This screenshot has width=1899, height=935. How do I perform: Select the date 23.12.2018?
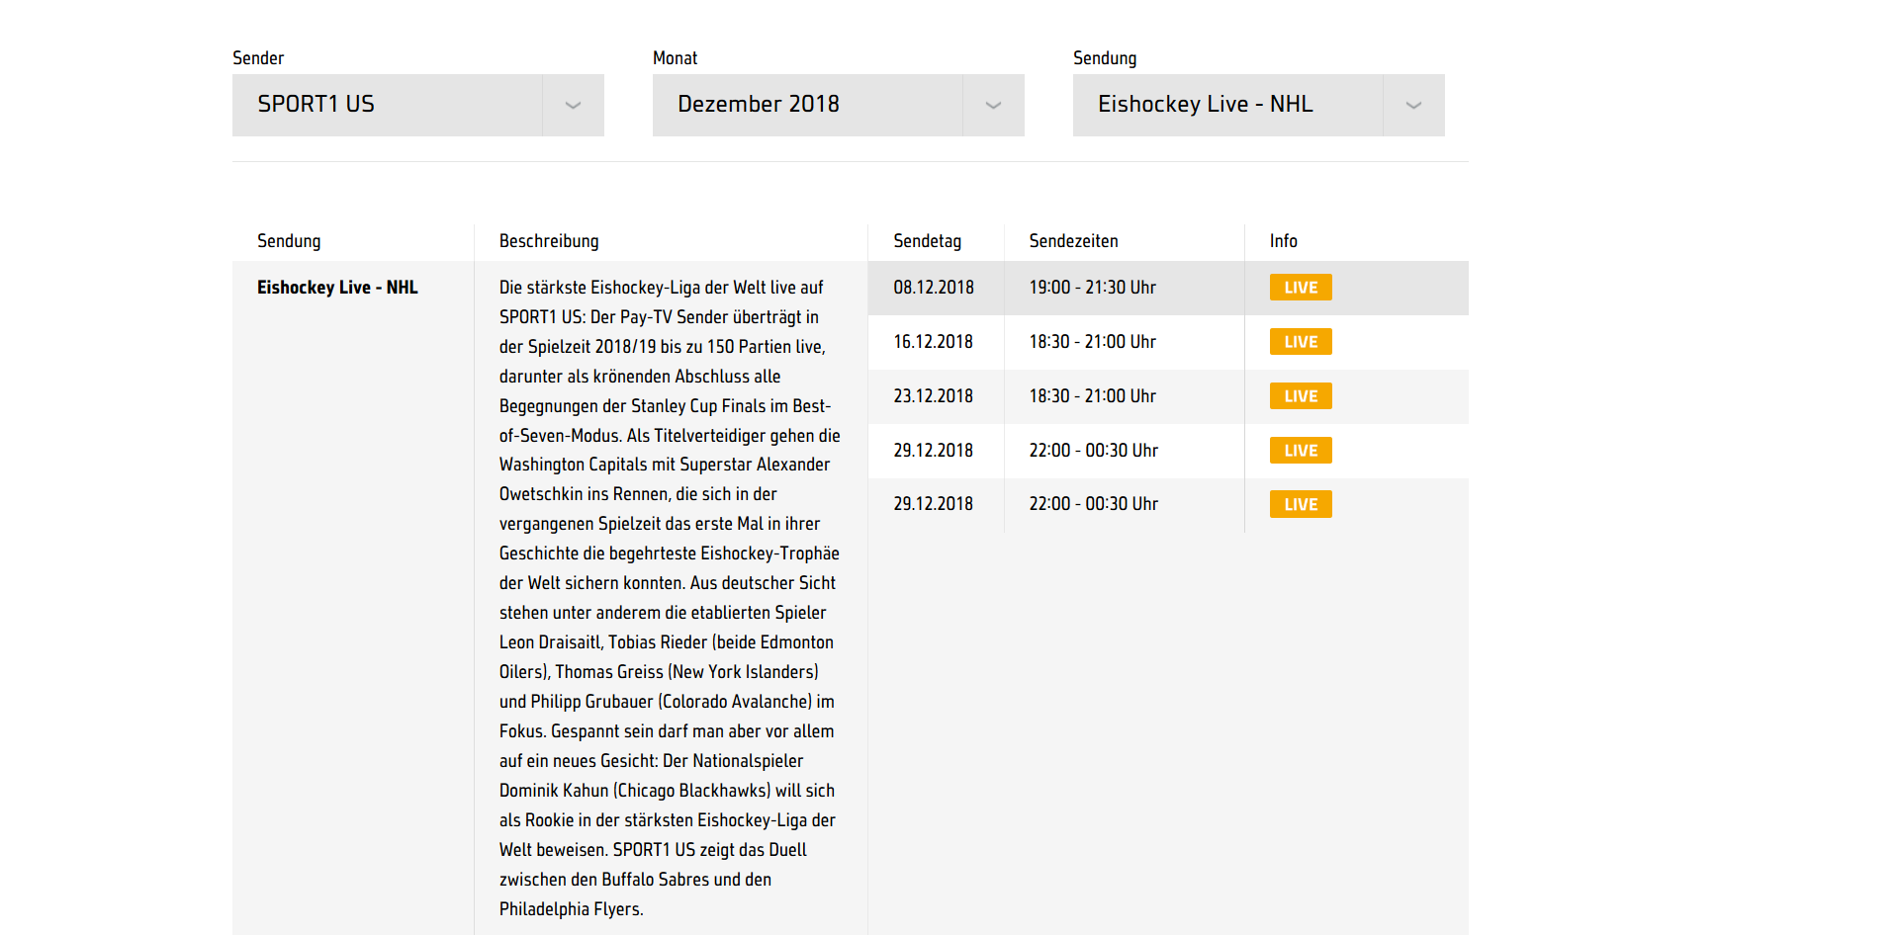point(934,396)
